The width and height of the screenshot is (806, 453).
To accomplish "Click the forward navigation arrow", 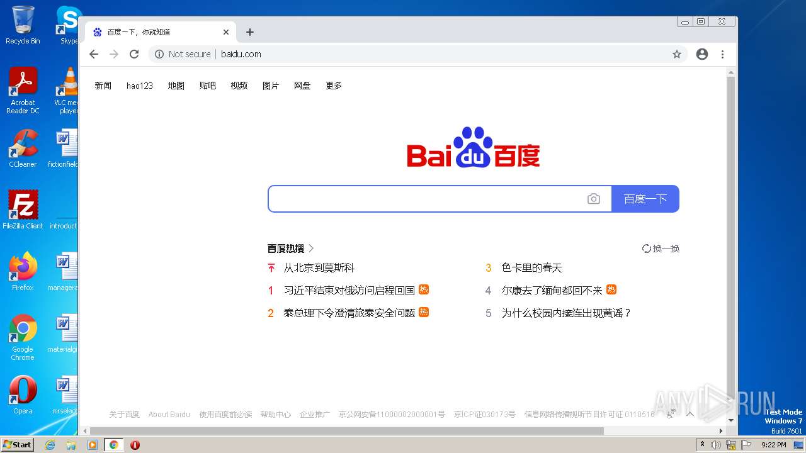I will [114, 54].
